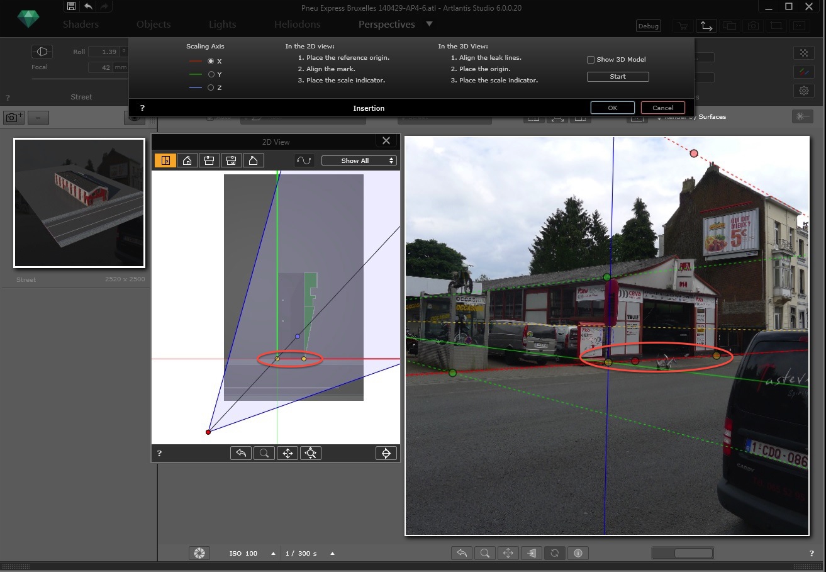
Task: Open the ISO 100 value arrow
Action: (273, 554)
